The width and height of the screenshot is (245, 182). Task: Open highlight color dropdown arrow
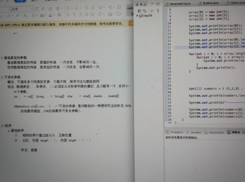[x=45, y=16]
